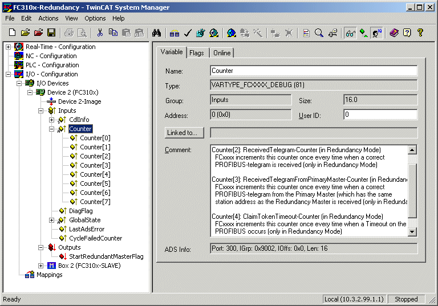Collapse the Inputs node
The height and width of the screenshot is (306, 438).
[41, 111]
